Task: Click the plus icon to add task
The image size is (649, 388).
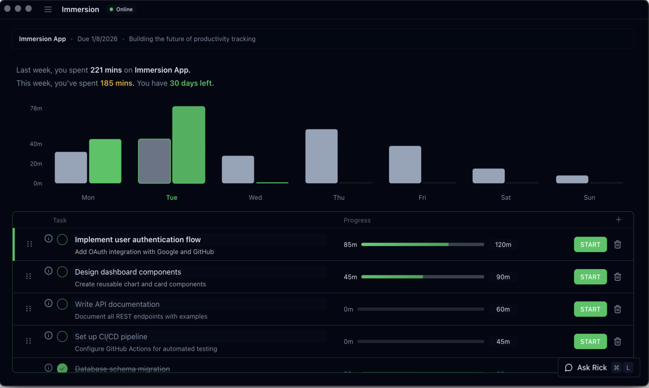Action: 618,220
